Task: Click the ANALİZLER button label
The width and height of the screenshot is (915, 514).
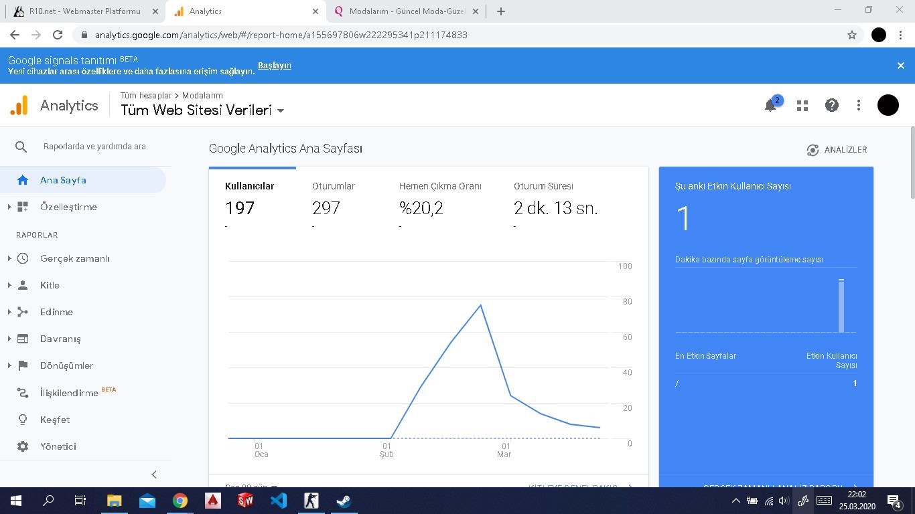Action: [845, 150]
